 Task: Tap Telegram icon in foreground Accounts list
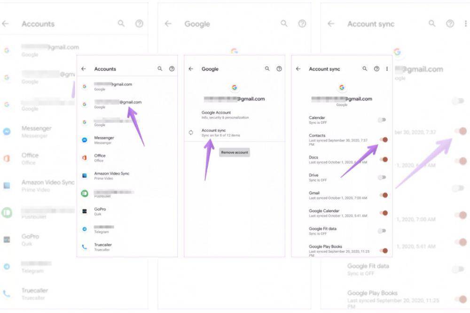(x=85, y=229)
